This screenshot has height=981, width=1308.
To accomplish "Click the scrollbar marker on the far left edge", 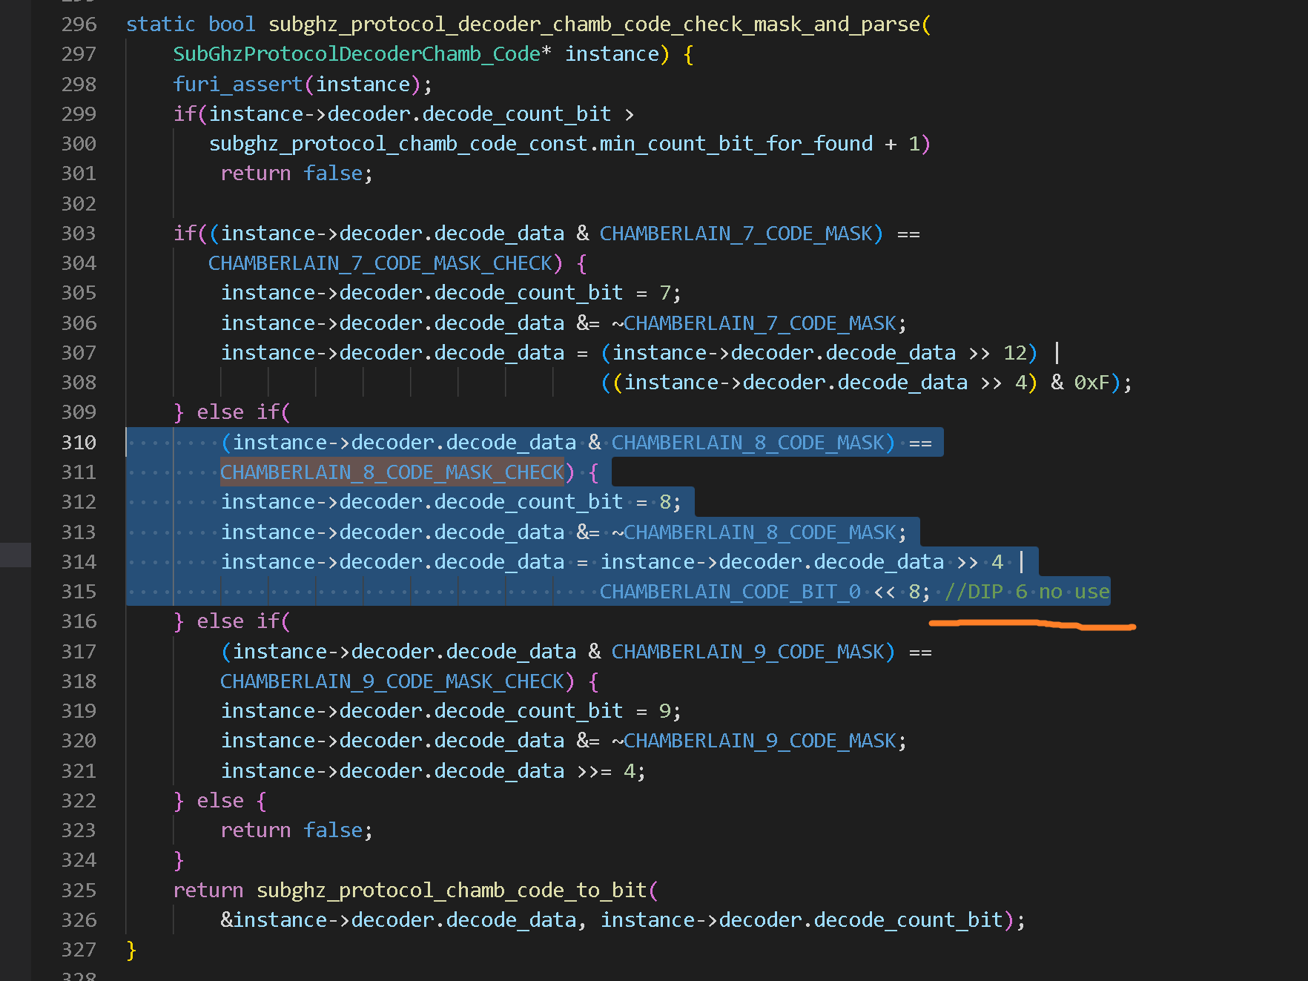I will pyautogui.click(x=15, y=554).
